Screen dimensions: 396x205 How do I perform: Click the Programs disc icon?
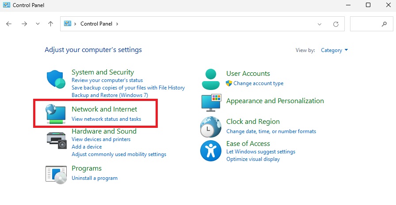pyautogui.click(x=56, y=175)
